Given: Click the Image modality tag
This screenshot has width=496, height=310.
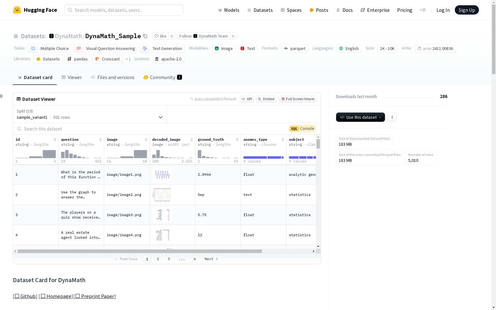Looking at the screenshot, I should pyautogui.click(x=224, y=48).
